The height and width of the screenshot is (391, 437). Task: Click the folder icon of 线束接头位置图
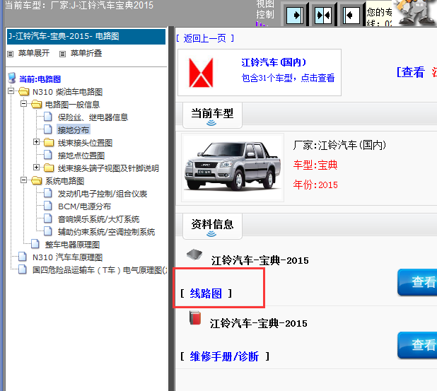coord(49,142)
